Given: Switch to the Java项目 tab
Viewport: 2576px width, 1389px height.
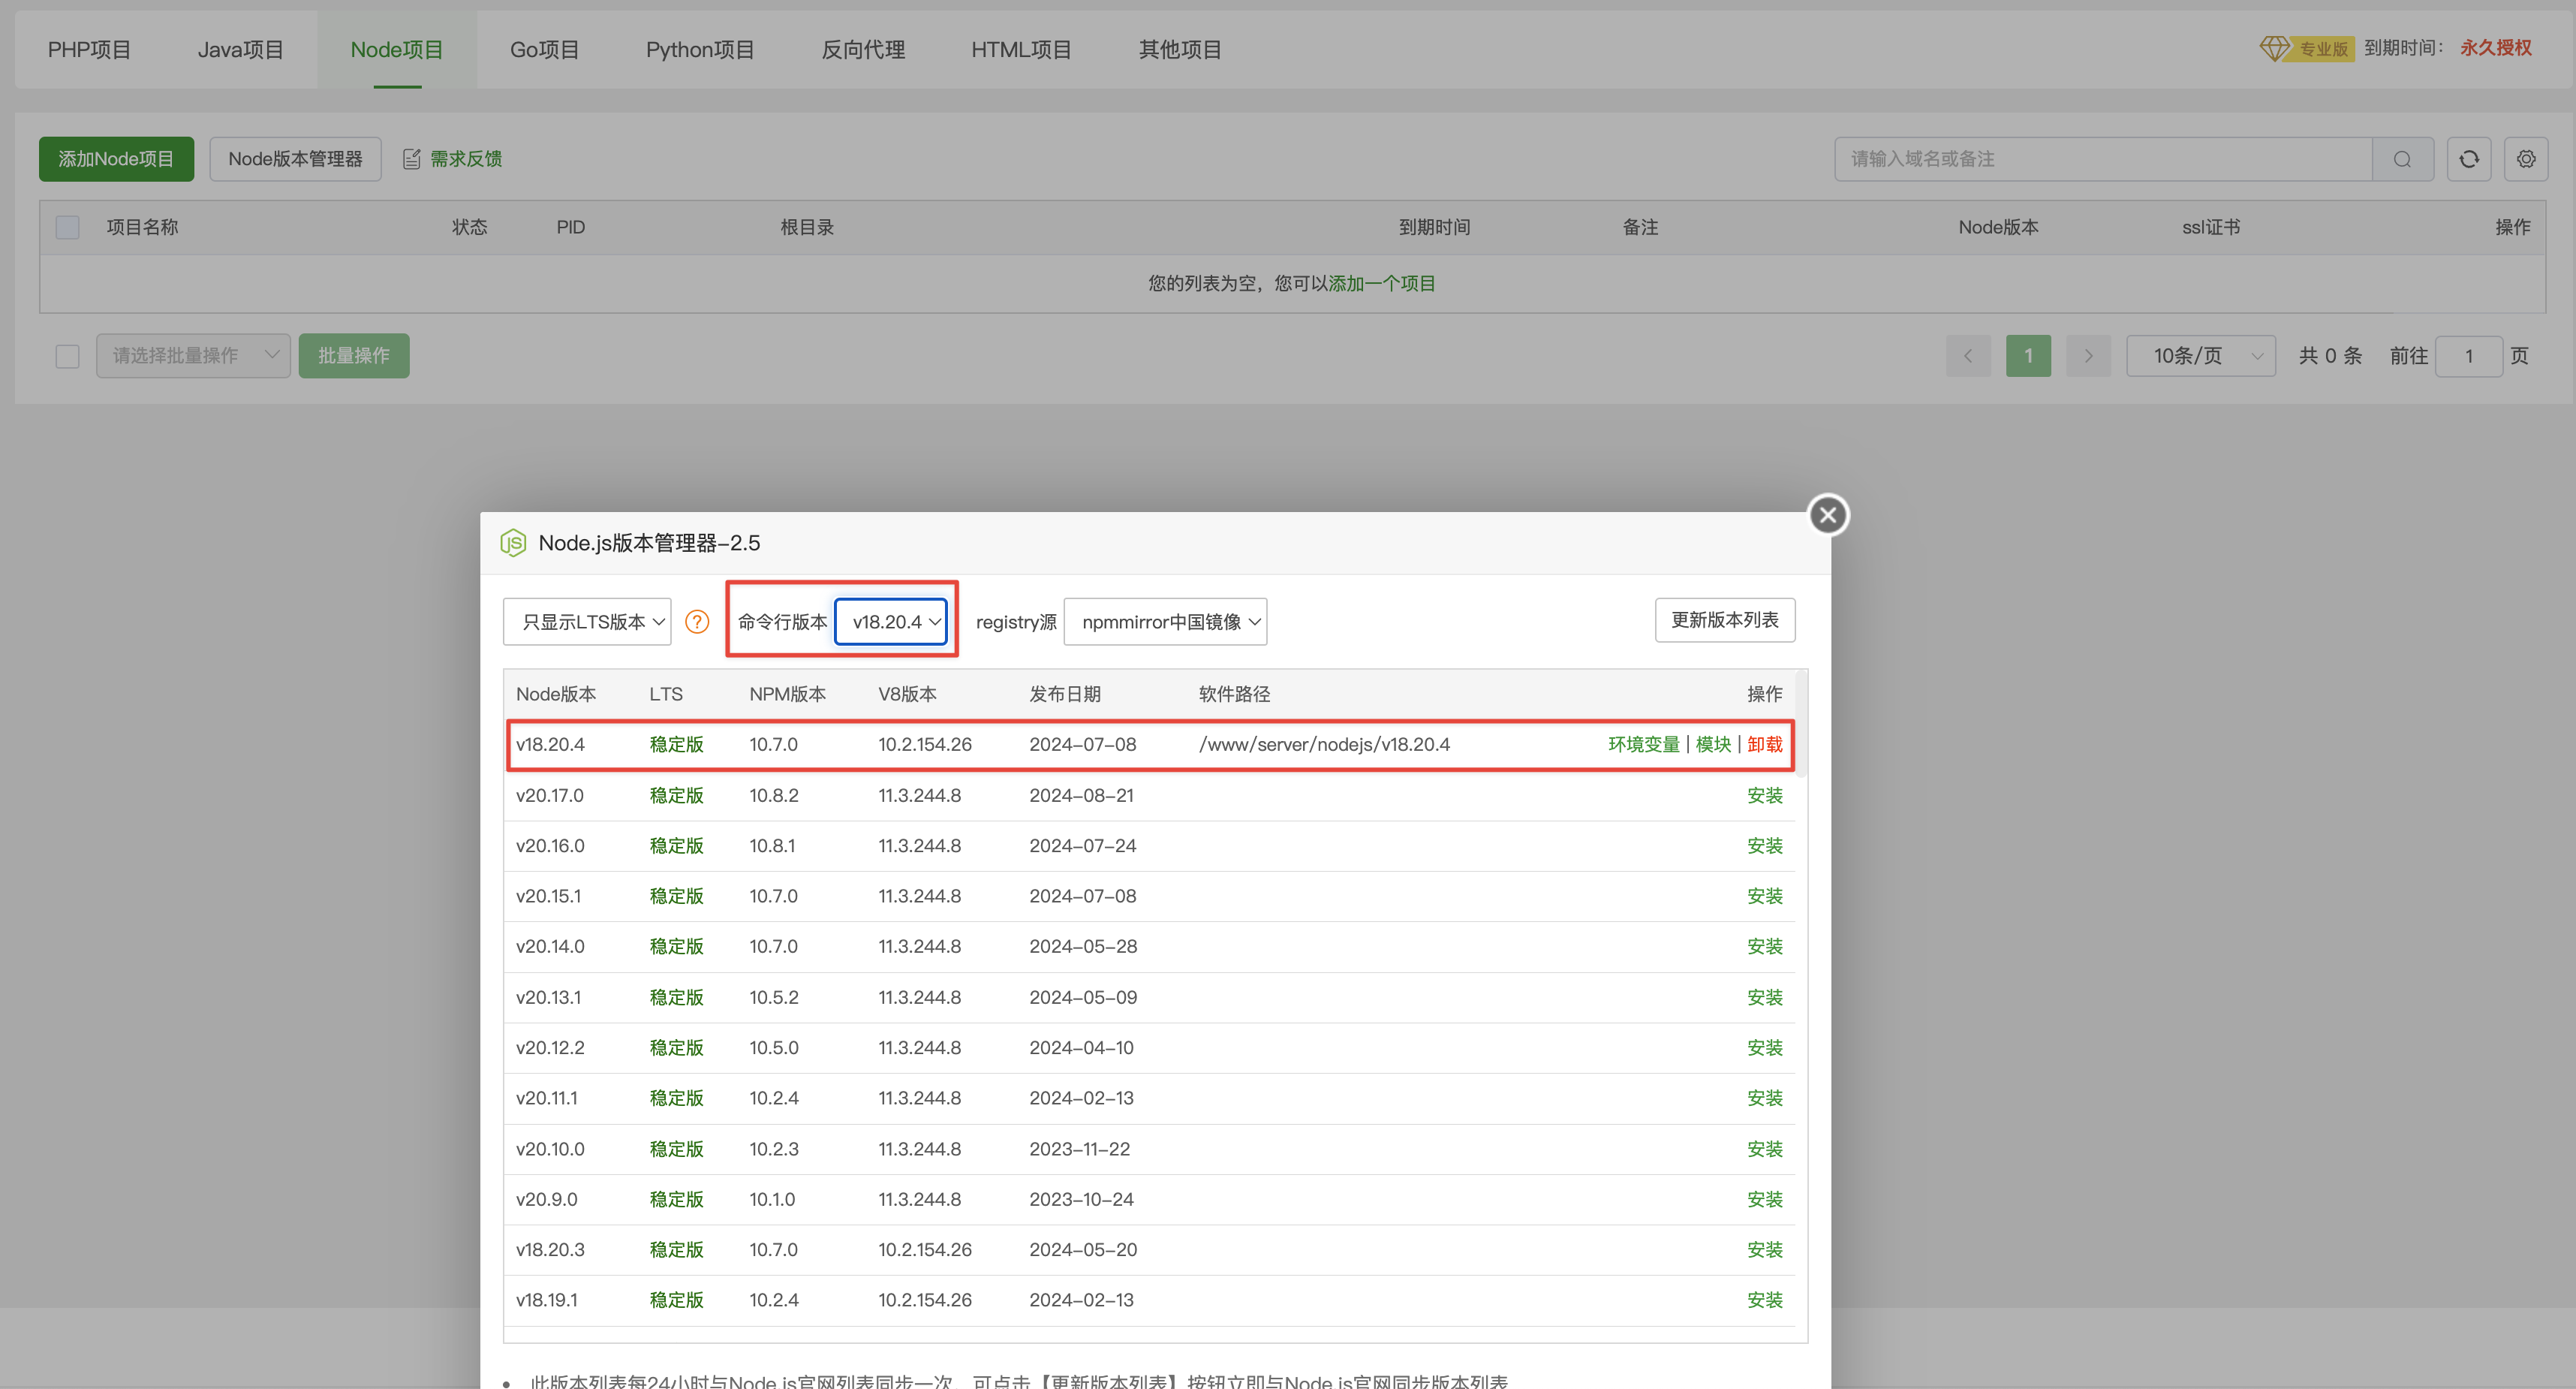Looking at the screenshot, I should pyautogui.click(x=240, y=49).
